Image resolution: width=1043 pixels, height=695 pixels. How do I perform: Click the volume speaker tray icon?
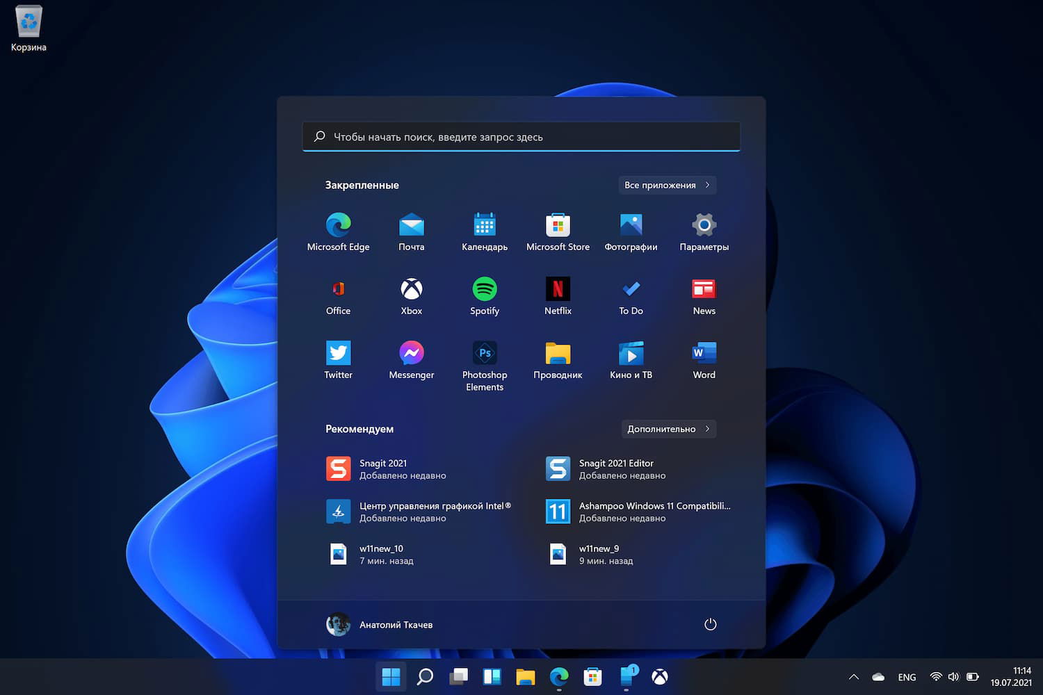pos(953,677)
